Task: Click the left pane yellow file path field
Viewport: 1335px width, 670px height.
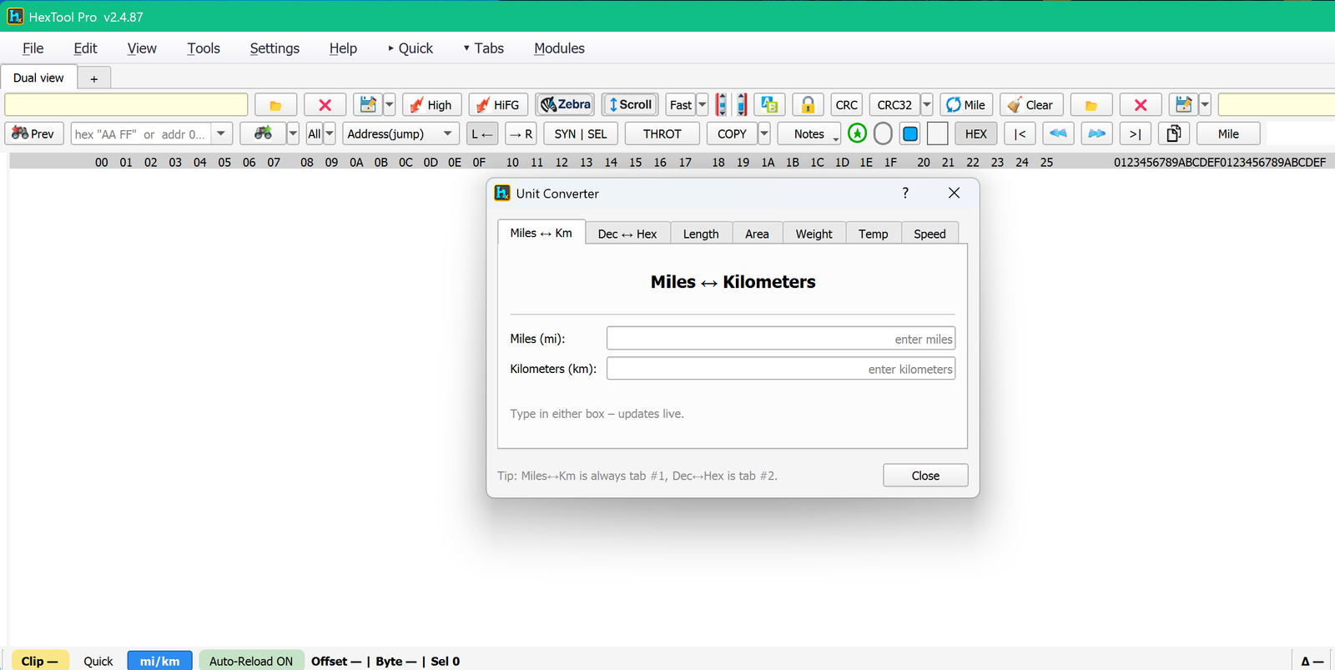Action: [x=126, y=105]
